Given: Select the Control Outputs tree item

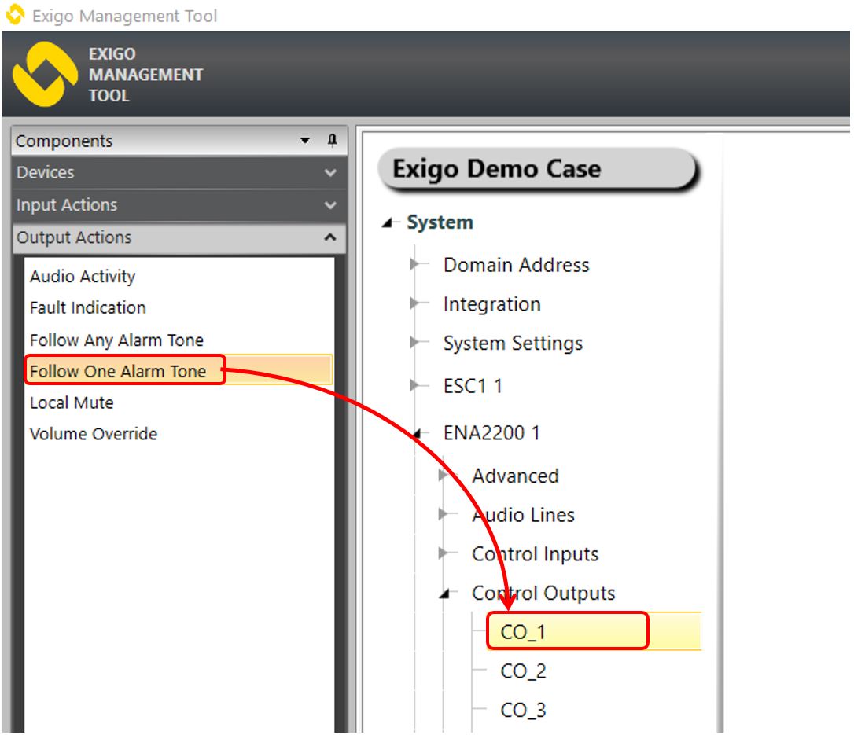Looking at the screenshot, I should 543,594.
